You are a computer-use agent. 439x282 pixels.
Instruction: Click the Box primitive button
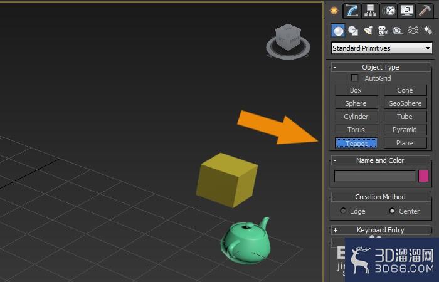tap(356, 90)
